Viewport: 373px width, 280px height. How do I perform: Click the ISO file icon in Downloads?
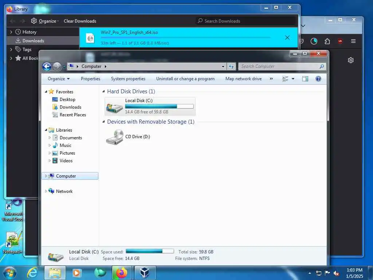[90, 38]
